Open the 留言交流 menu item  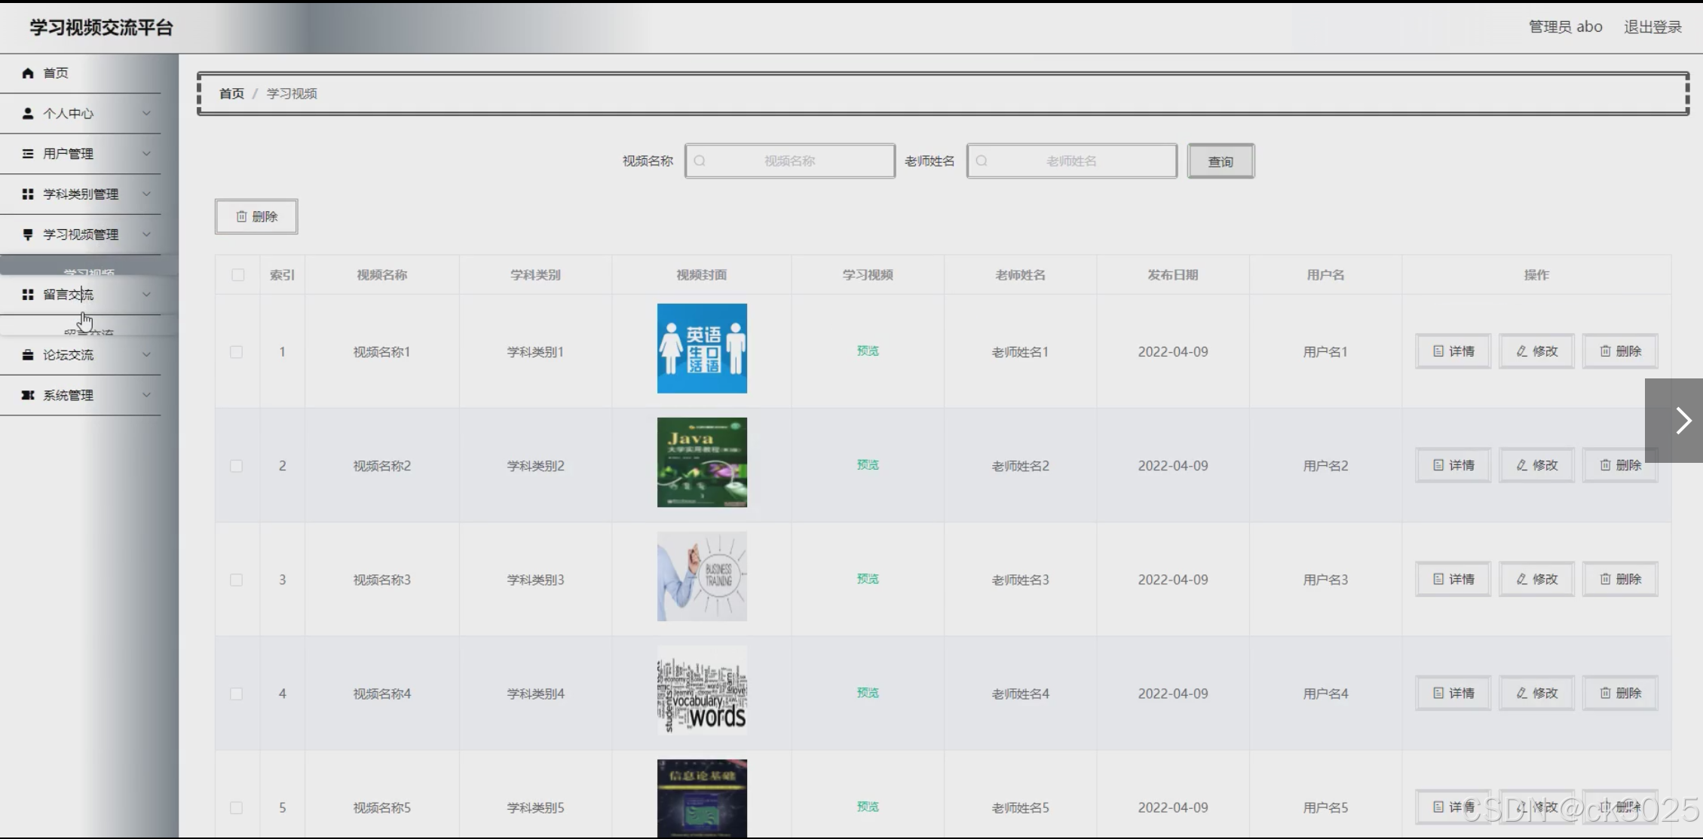coord(68,295)
